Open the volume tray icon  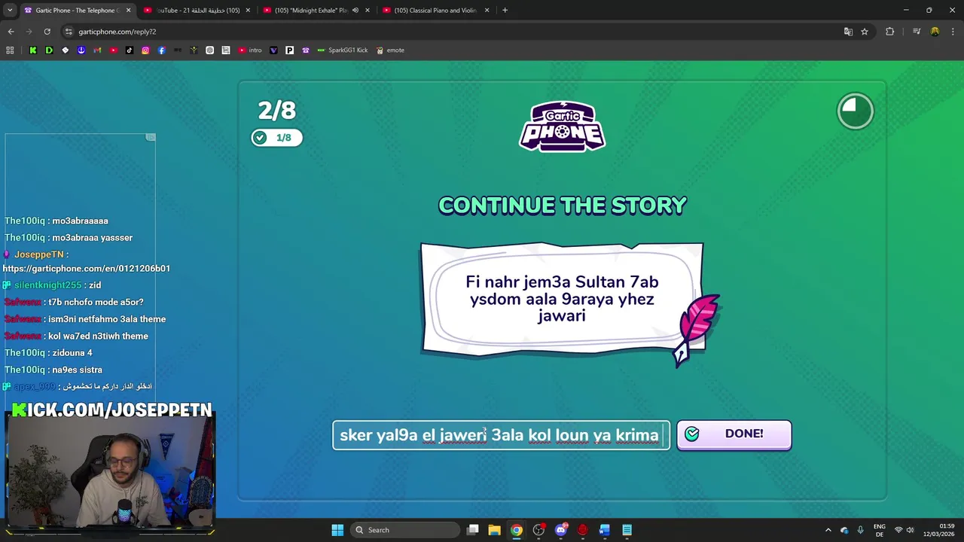[910, 530]
